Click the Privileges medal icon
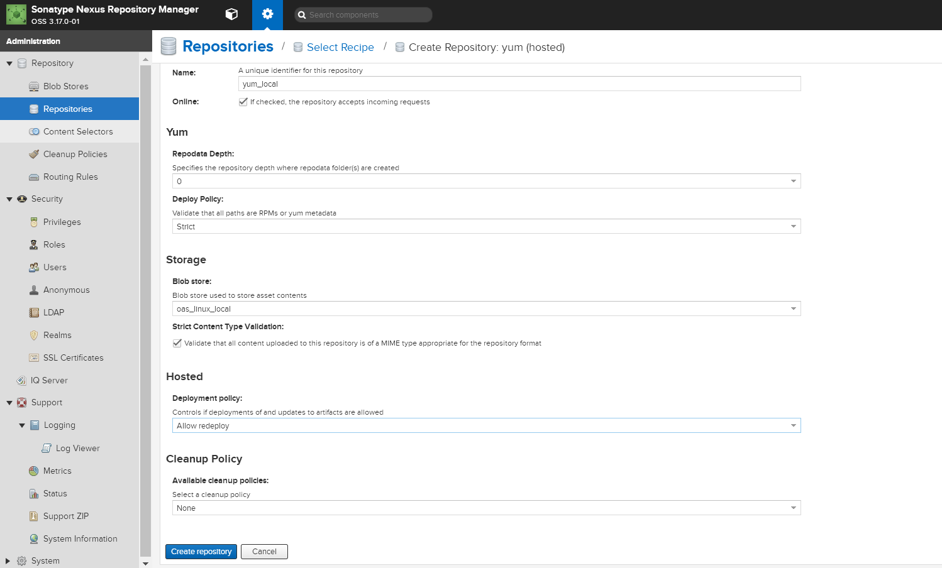This screenshot has width=942, height=568. [34, 222]
